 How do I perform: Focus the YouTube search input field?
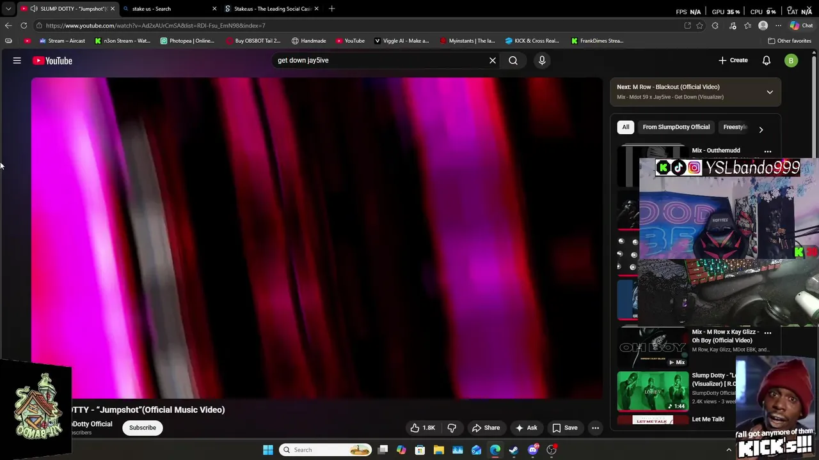coord(381,61)
